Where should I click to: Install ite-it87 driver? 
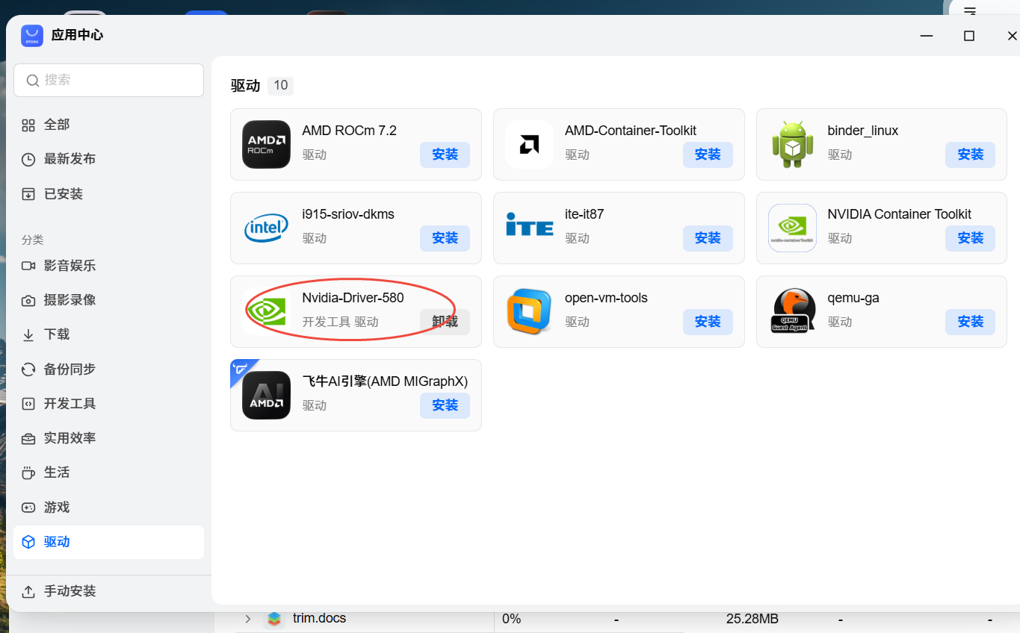(708, 238)
